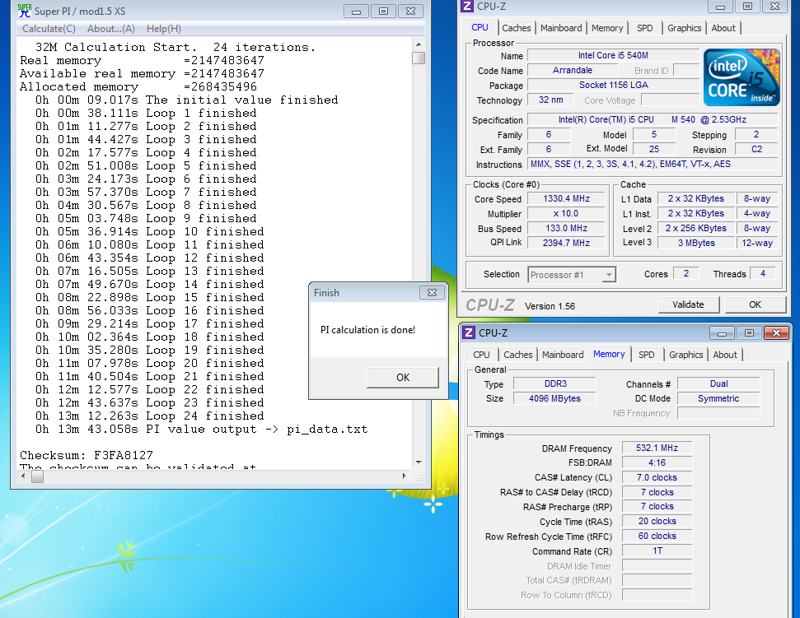Image resolution: width=800 pixels, height=618 pixels.
Task: Open the Processor #1 selection dropdown
Action: point(572,275)
